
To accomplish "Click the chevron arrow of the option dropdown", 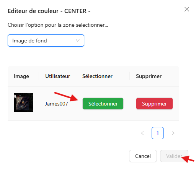I will click(x=78, y=41).
